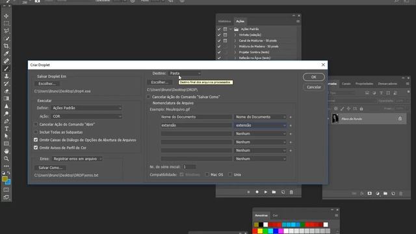The image size is (416, 234).
Task: Uncheck Omitir Caixas de Diálogo de Opções checkbox
Action: click(x=36, y=140)
